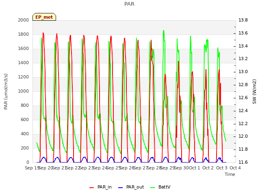Click the 12.6 right axis tick label
Image resolution: width=260 pixels, height=195 pixels.
click(243, 97)
